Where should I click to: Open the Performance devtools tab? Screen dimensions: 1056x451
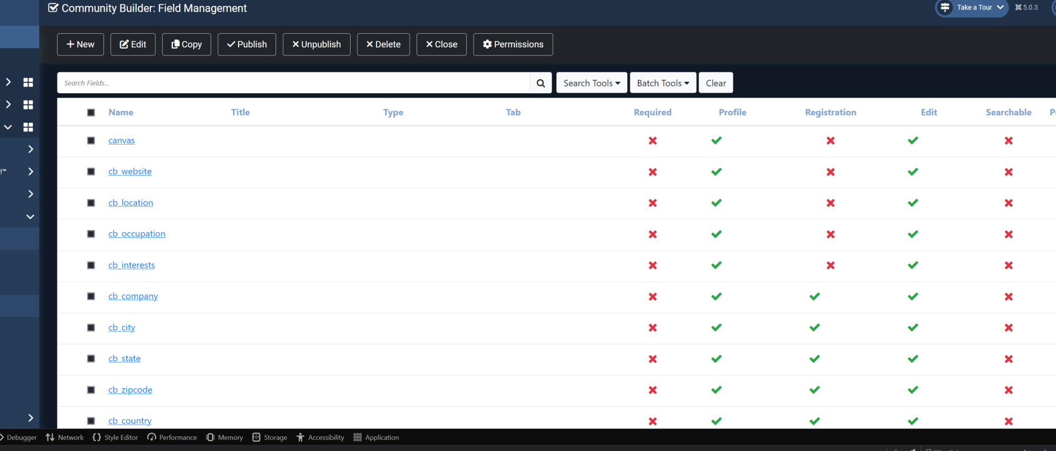pos(172,437)
